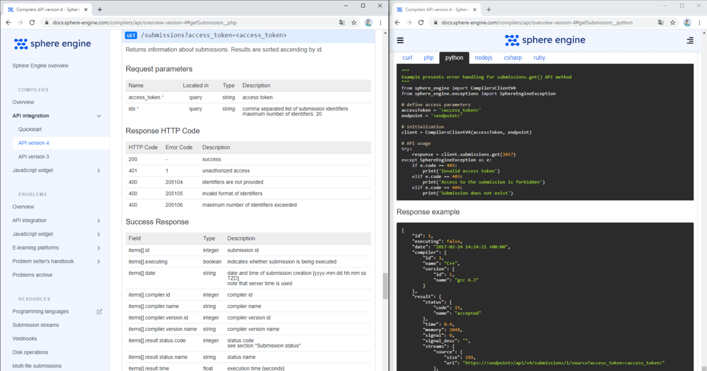Click Sphere Engine logo in right window header
This screenshot has width=707, height=371.
tap(545, 40)
